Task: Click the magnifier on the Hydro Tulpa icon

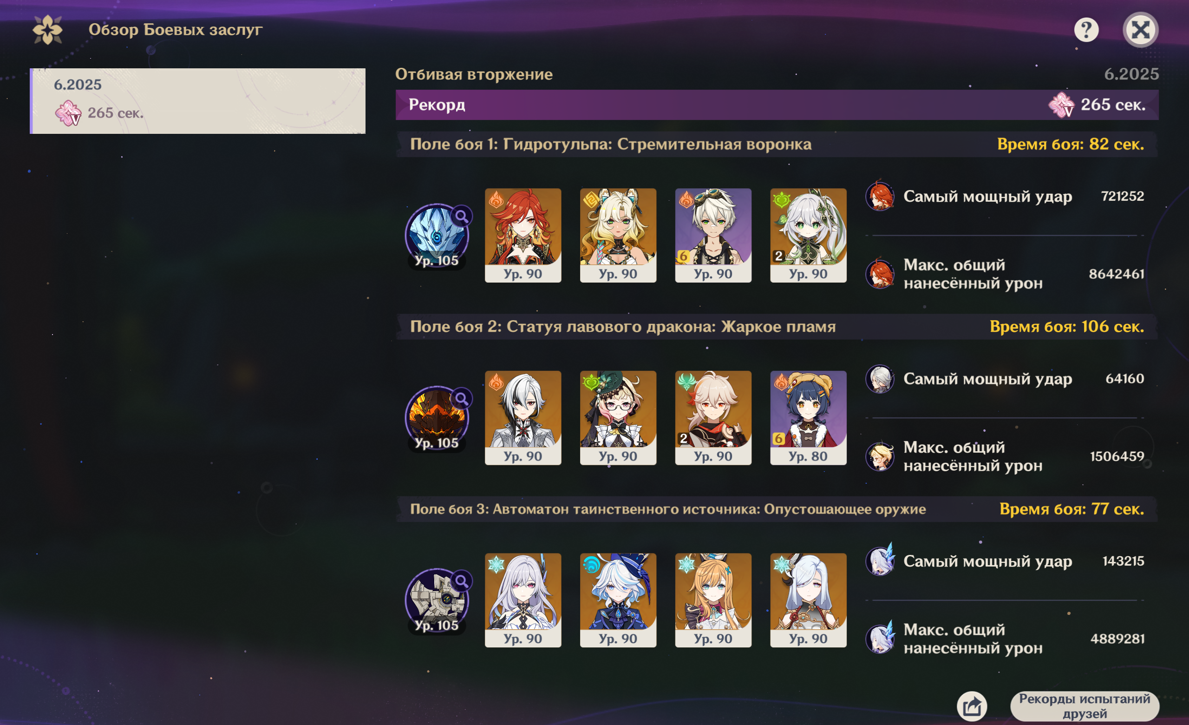Action: 461,216
